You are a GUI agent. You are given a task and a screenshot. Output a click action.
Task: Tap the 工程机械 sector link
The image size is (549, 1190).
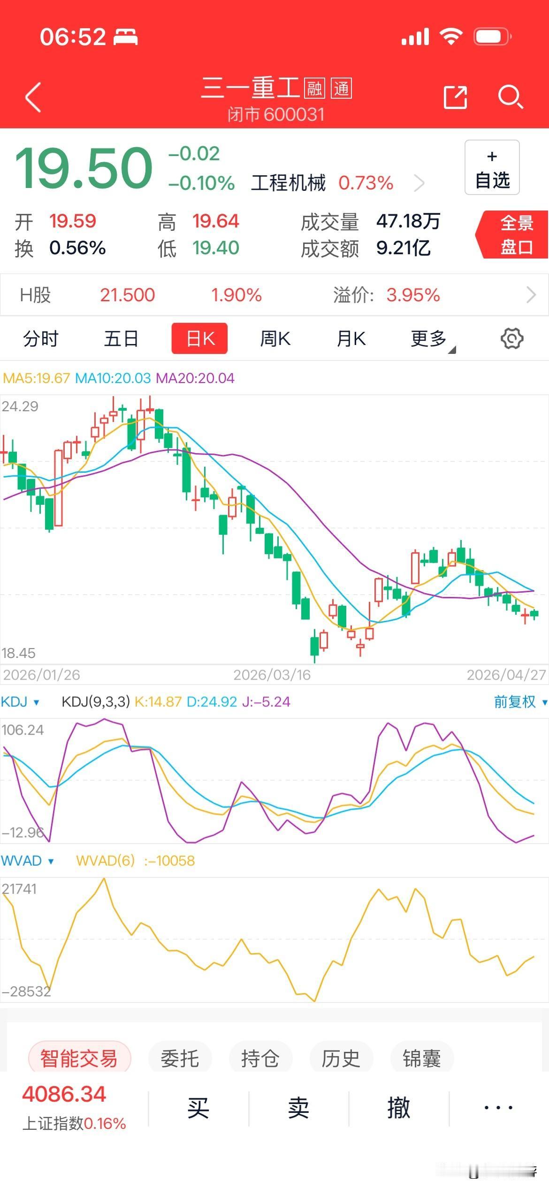[289, 183]
